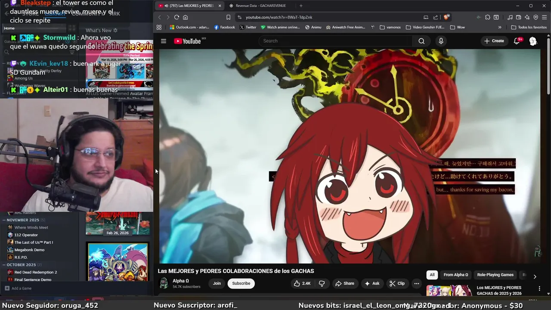Dislike the video with thumbs down
Screen dimensions: 551x310
pyautogui.click(x=322, y=283)
